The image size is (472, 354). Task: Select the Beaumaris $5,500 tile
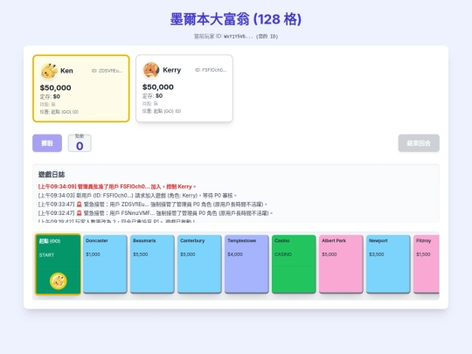coord(152,264)
